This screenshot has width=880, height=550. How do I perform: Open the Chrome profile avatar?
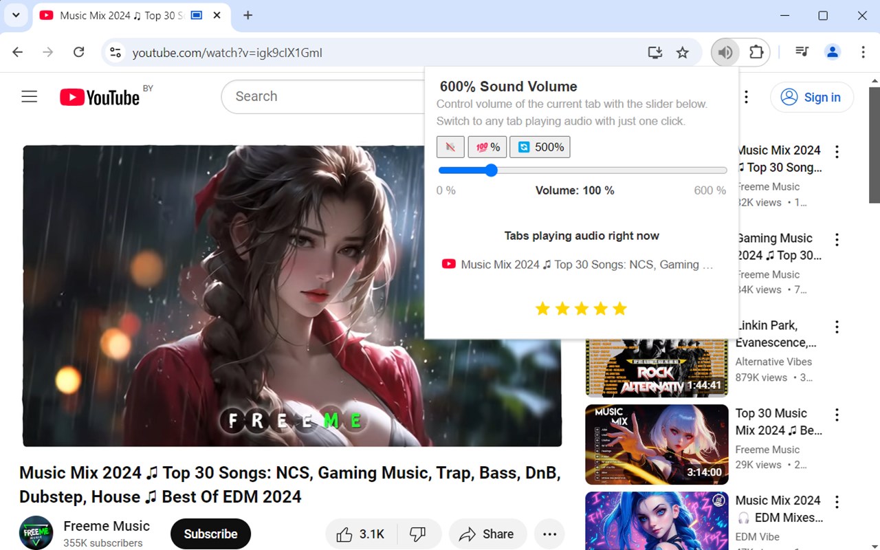pyautogui.click(x=833, y=52)
